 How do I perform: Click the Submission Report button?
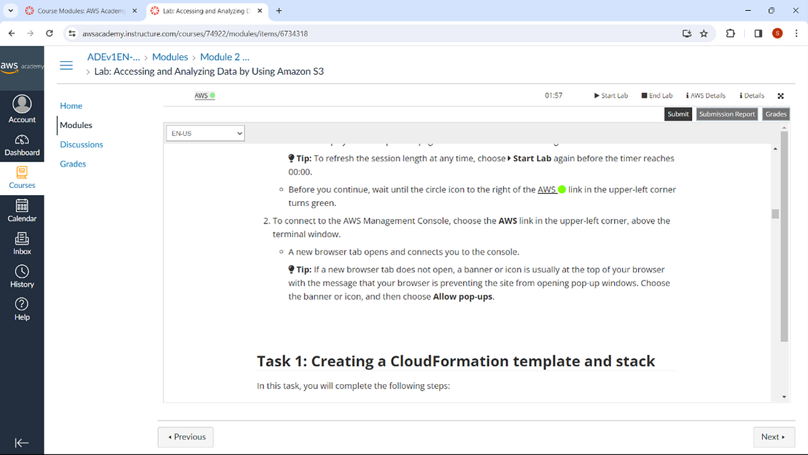coord(727,114)
